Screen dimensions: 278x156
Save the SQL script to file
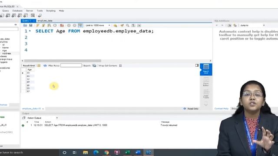31,26
